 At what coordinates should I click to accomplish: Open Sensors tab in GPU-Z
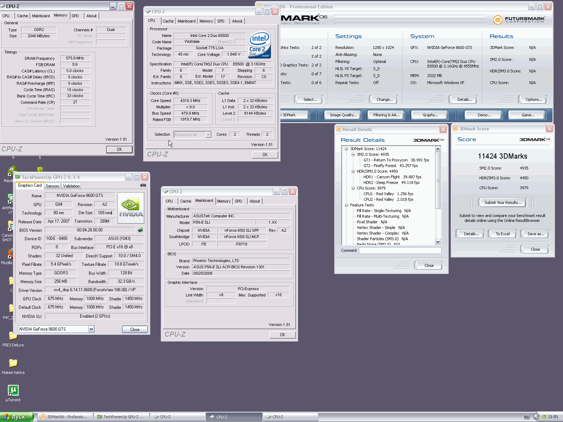point(52,186)
